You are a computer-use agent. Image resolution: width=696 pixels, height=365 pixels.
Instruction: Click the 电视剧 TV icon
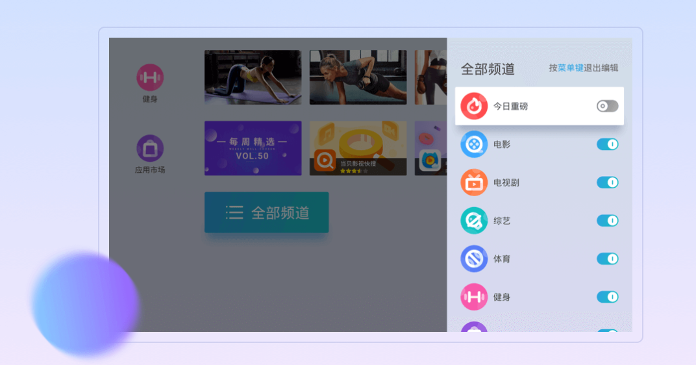tap(474, 182)
